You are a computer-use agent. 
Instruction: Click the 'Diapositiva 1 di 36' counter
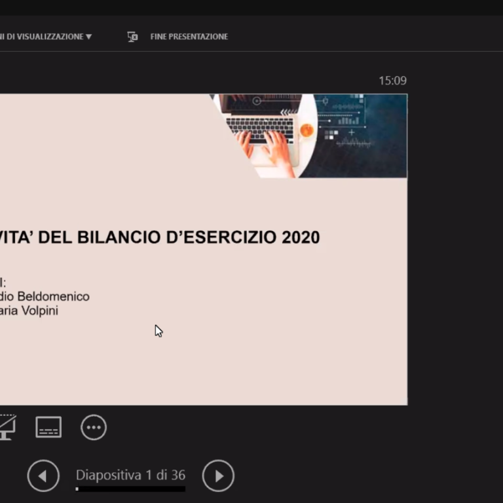pyautogui.click(x=130, y=475)
